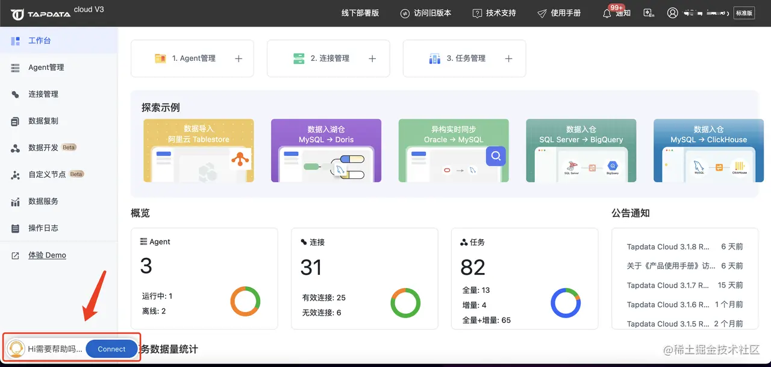Open the MySQL → ClickHouse example card
Screen dimensions: 771x367
(x=708, y=151)
